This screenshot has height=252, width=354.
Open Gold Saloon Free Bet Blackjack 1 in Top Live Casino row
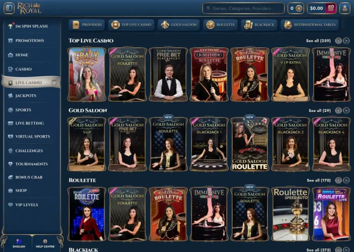coord(168,75)
